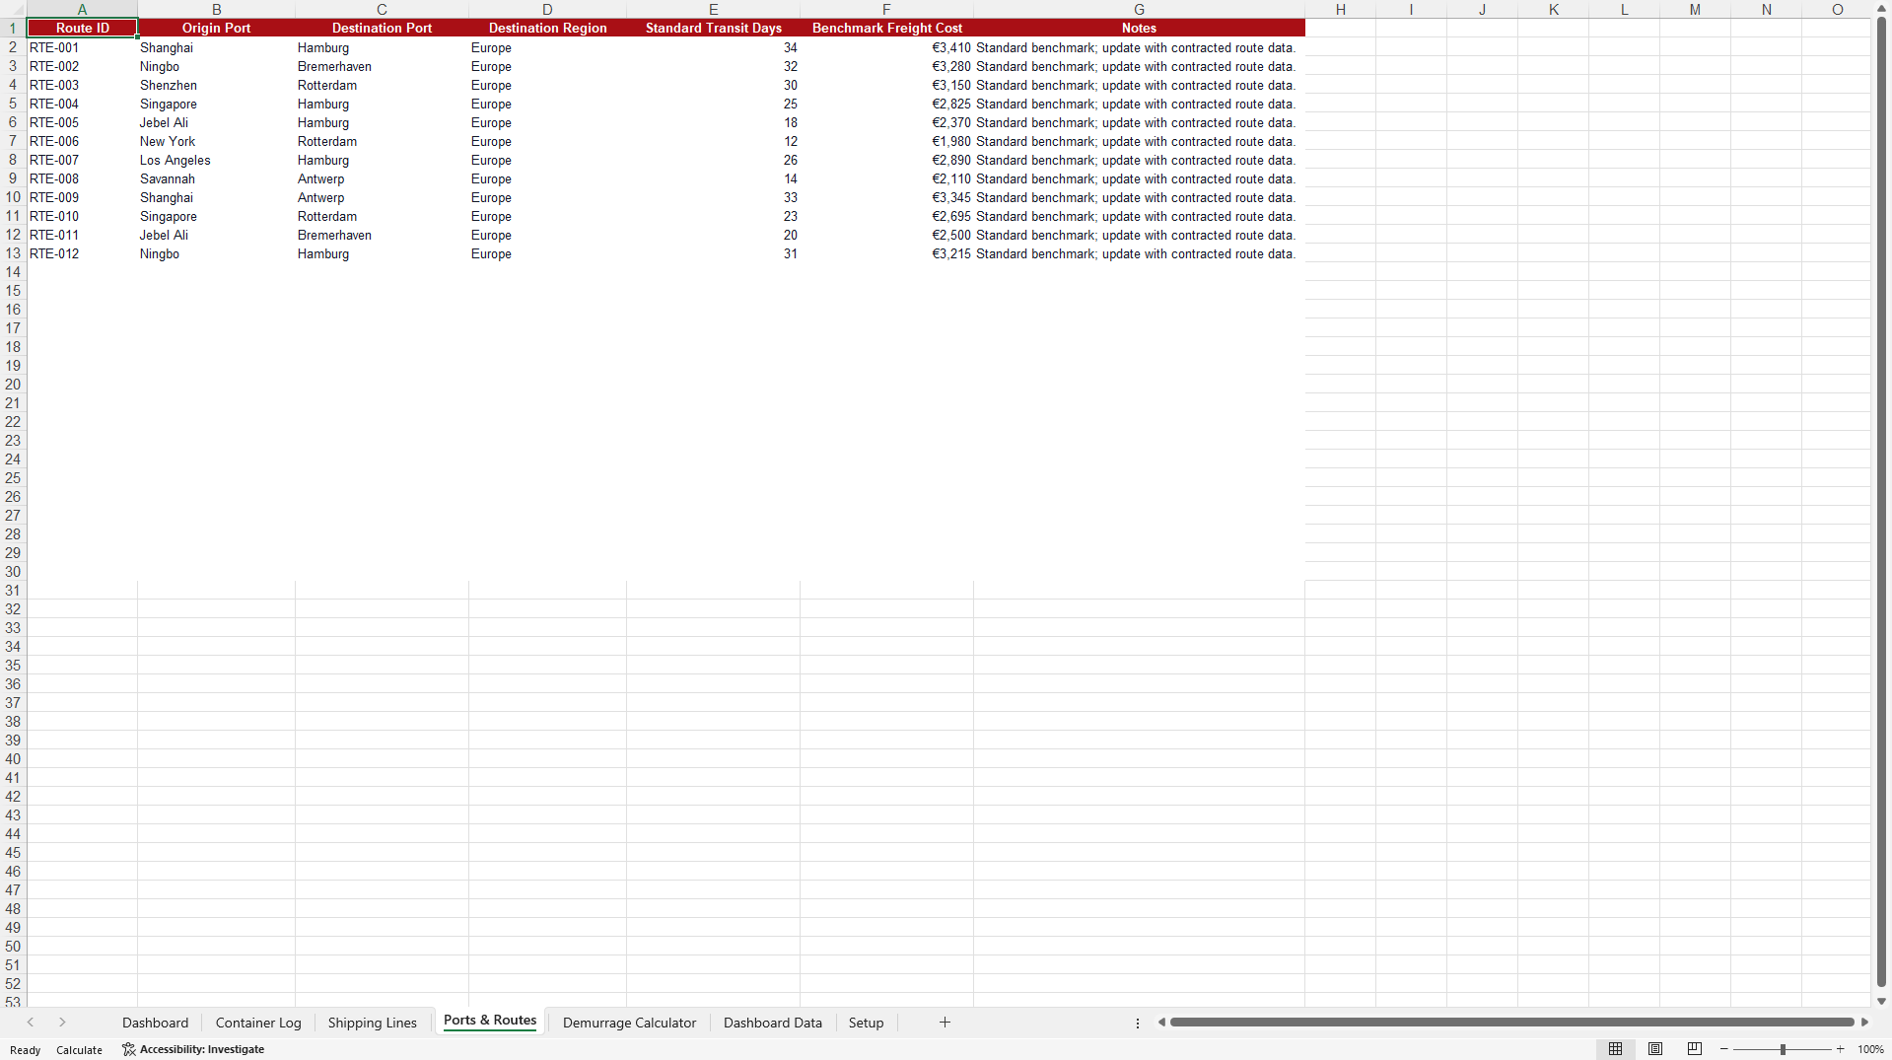Click the Destination Region header cell
This screenshot has height=1060, width=1892.
(x=547, y=28)
